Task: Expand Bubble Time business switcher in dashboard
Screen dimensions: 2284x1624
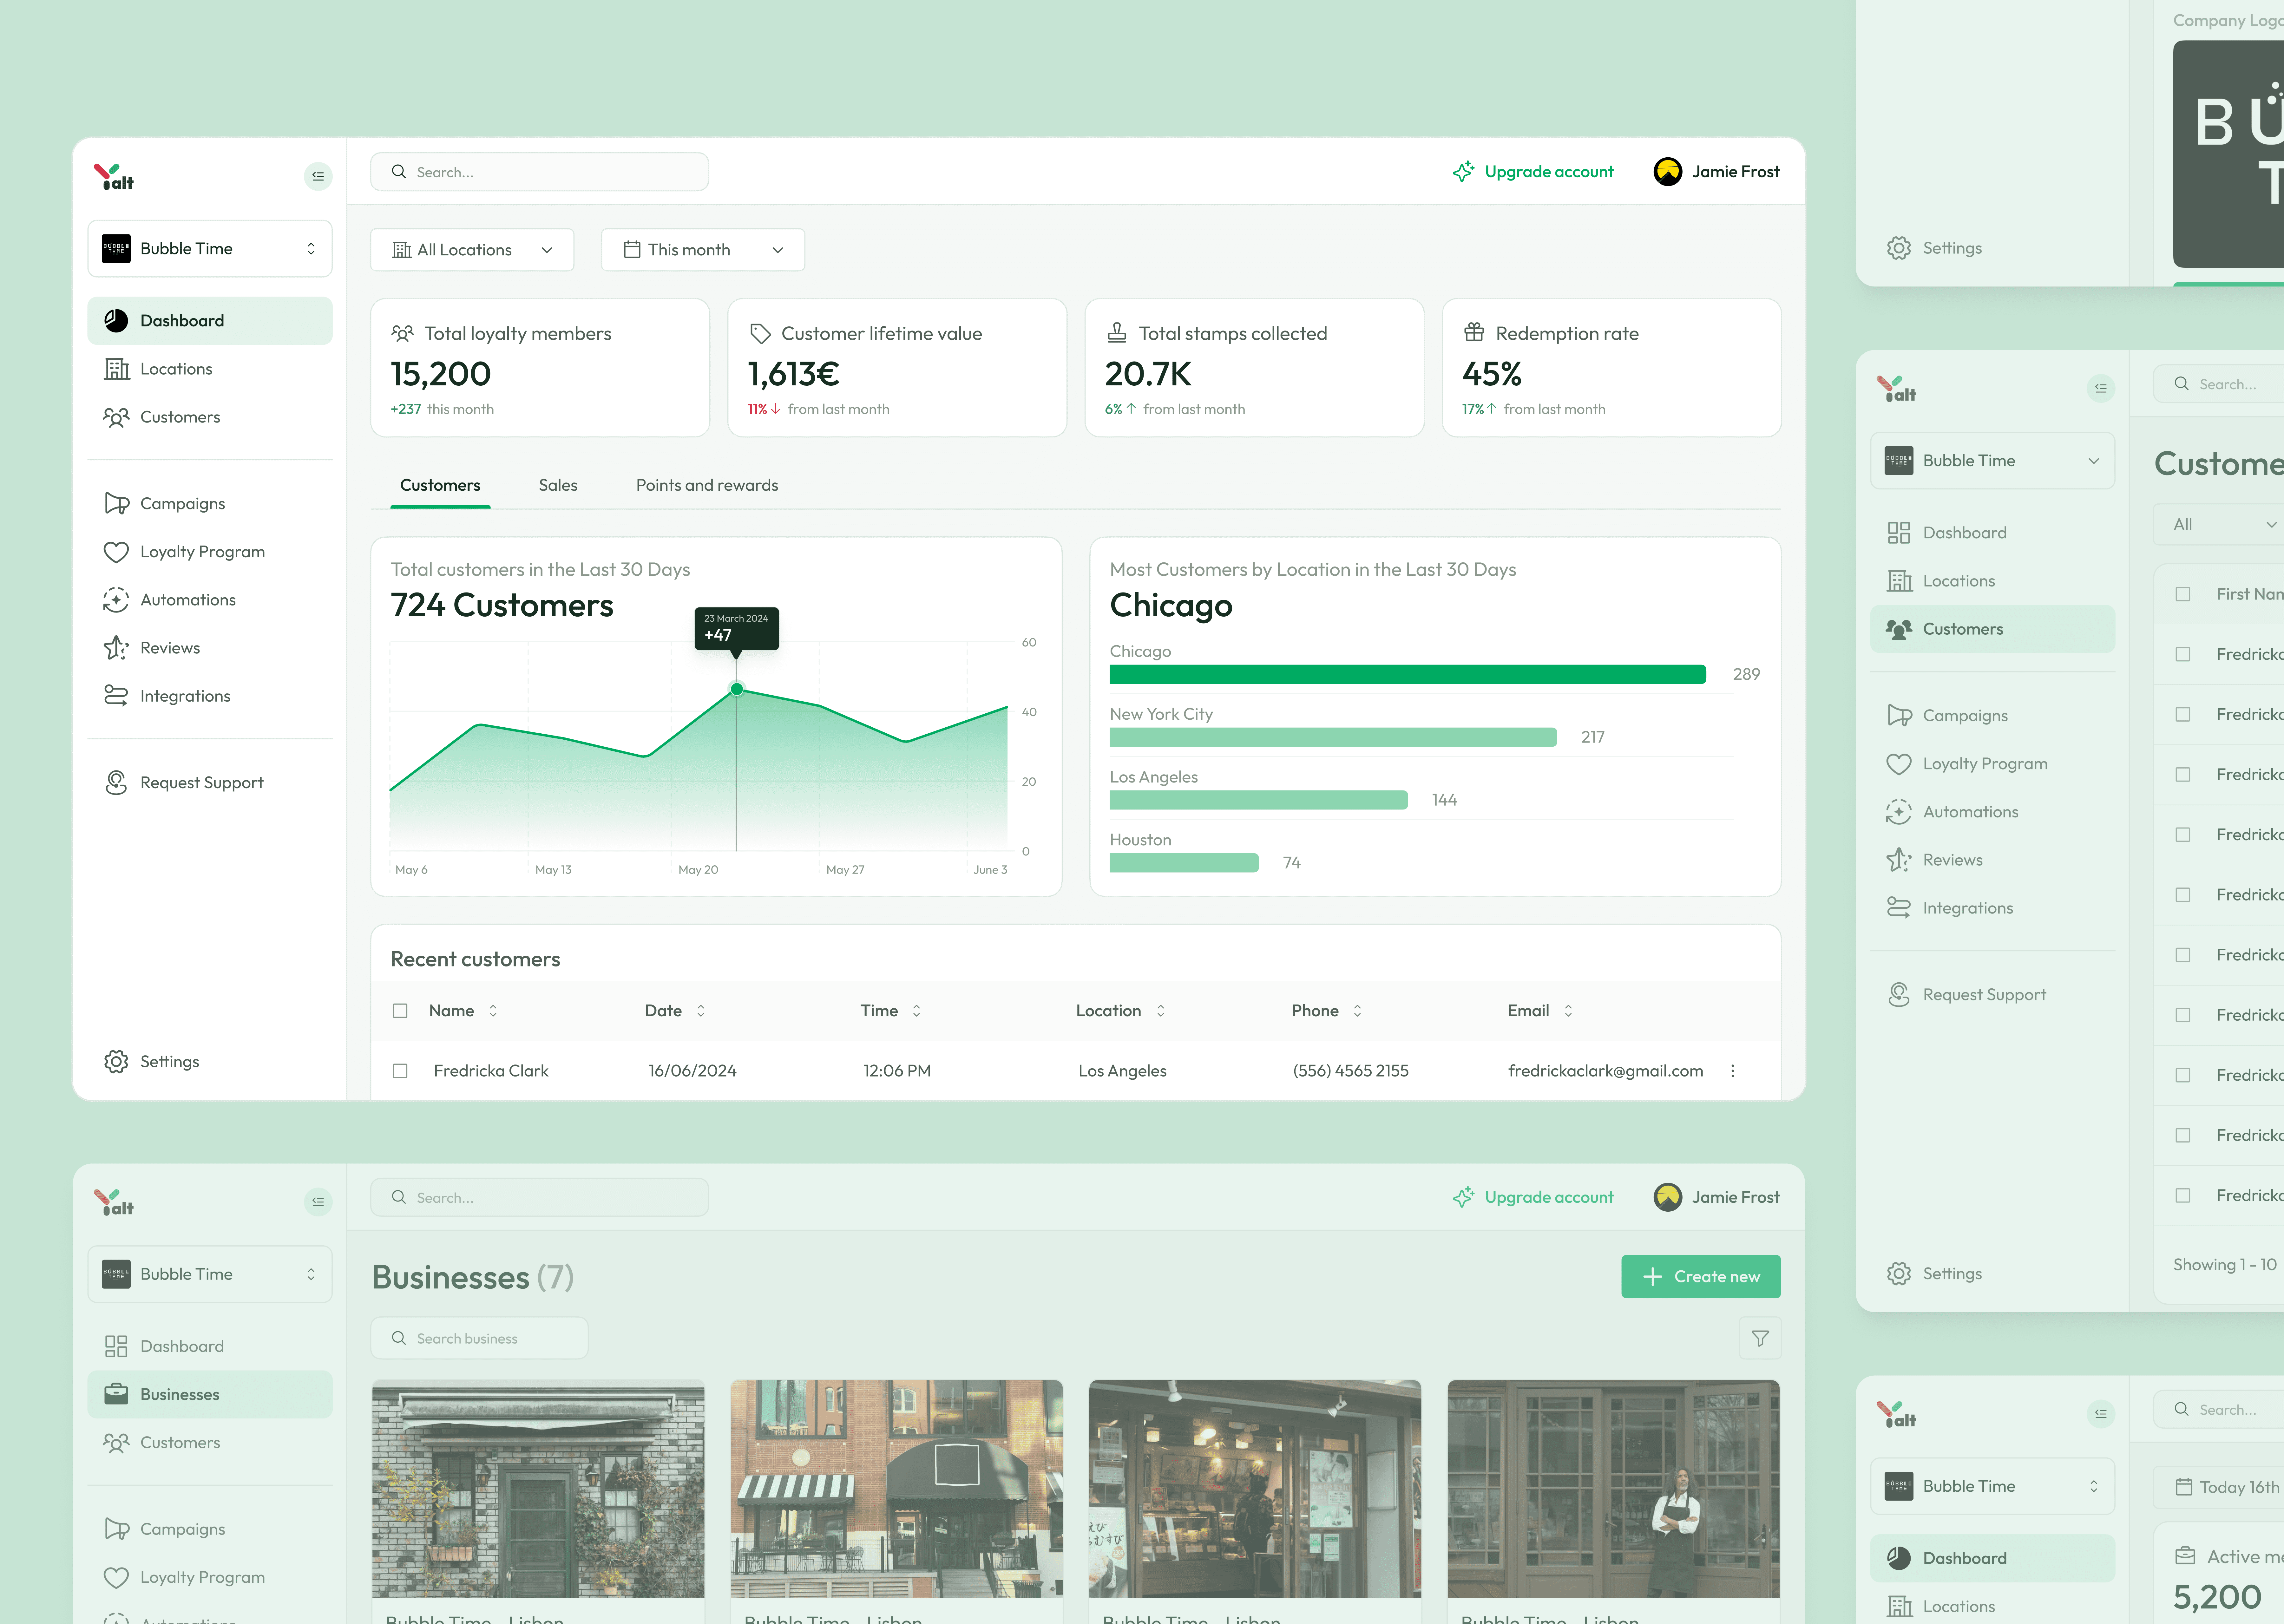Action: tap(210, 248)
